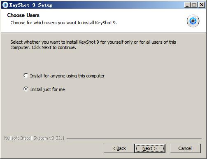Click the grayed-out maximize window button

[194, 5]
